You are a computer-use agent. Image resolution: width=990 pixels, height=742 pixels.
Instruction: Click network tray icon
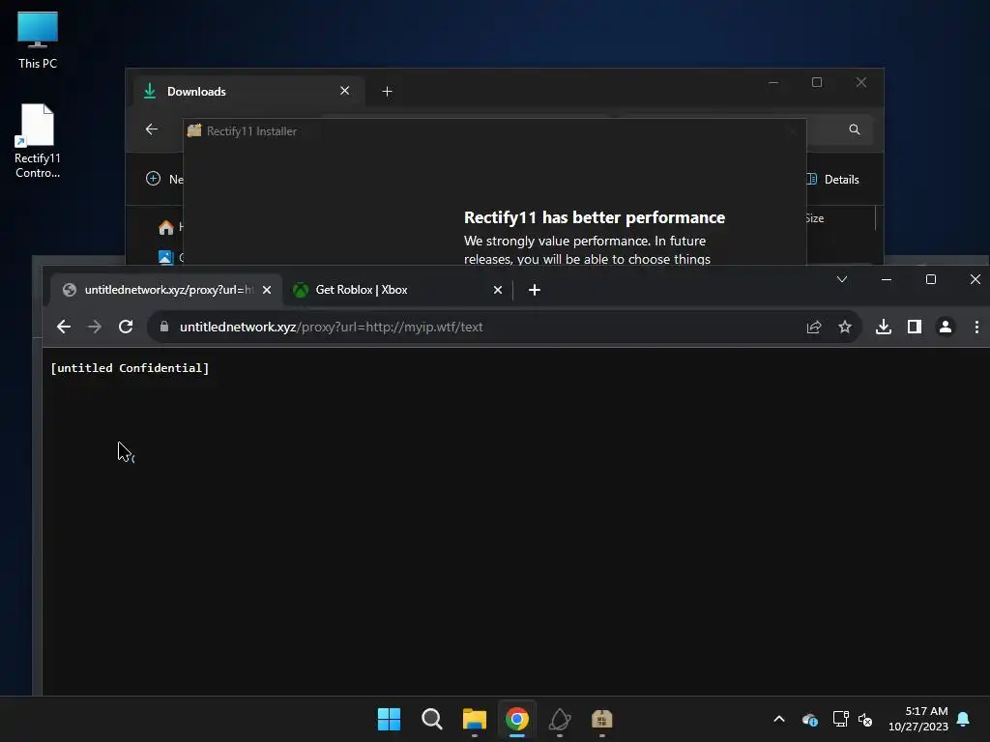(x=840, y=719)
